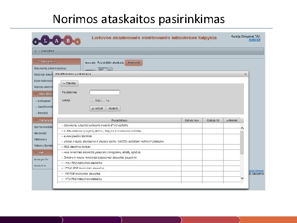The width and height of the screenshot is (297, 223).
Task: Collapse the Kita sidebar section
Action: (x=43, y=153)
